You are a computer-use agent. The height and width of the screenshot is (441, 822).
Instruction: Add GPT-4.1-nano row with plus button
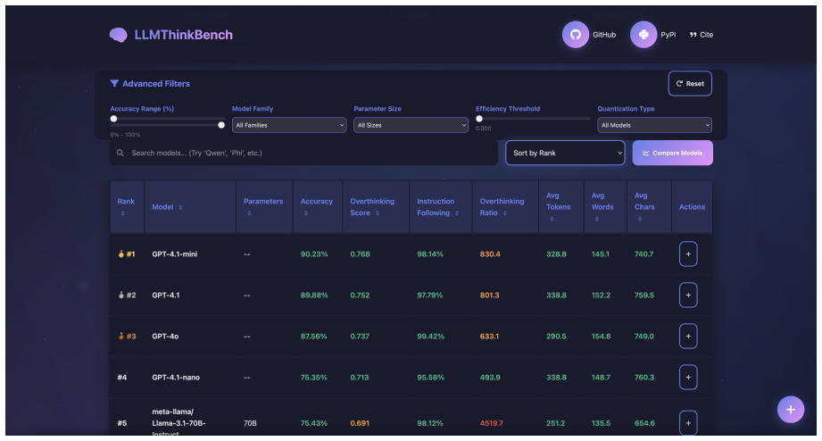688,377
